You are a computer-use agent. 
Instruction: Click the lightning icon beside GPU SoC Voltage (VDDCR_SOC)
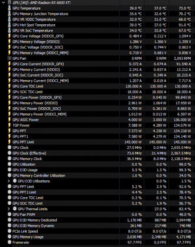pyautogui.click(x=9, y=47)
